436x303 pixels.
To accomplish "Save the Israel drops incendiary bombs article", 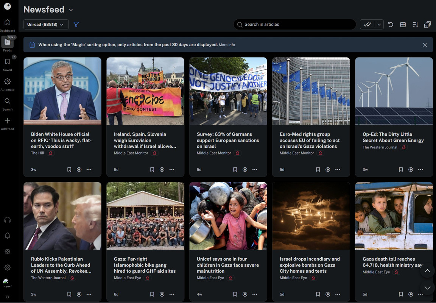I will (318, 294).
